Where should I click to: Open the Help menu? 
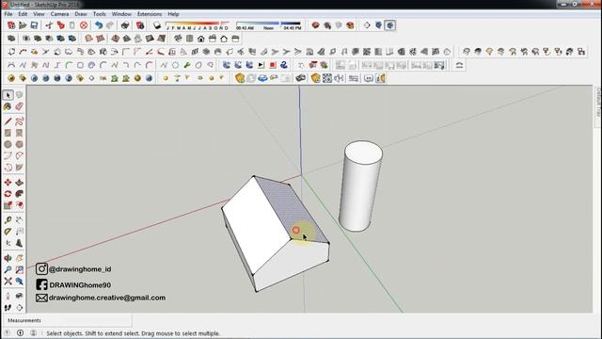coord(173,14)
